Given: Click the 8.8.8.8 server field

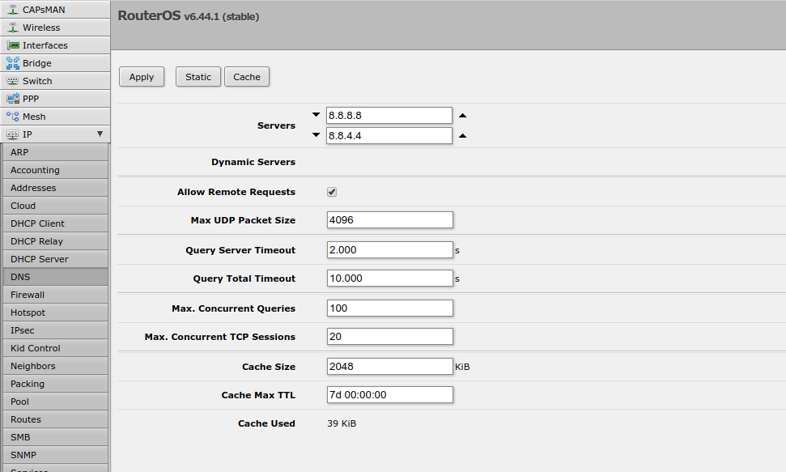Looking at the screenshot, I should [389, 115].
